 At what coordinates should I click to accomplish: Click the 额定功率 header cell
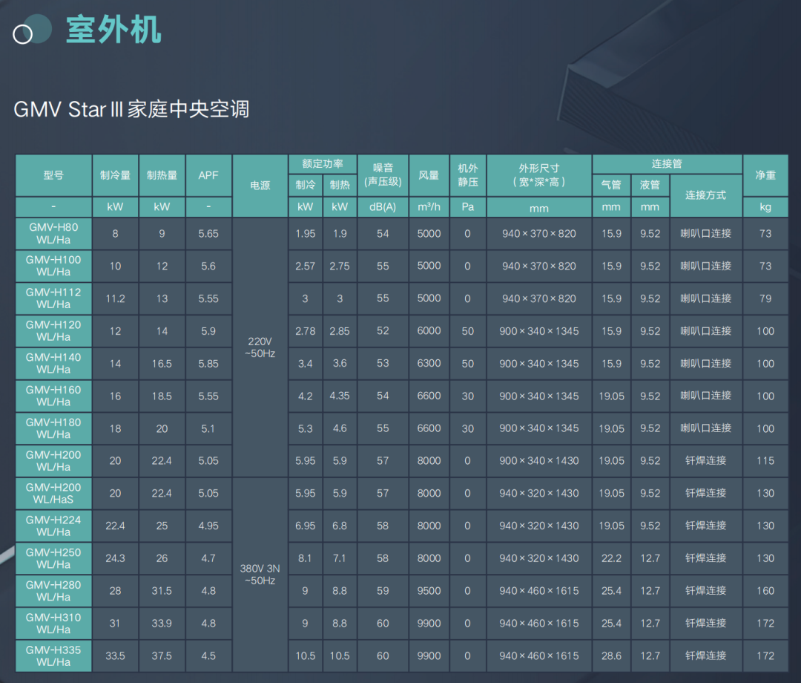click(323, 164)
